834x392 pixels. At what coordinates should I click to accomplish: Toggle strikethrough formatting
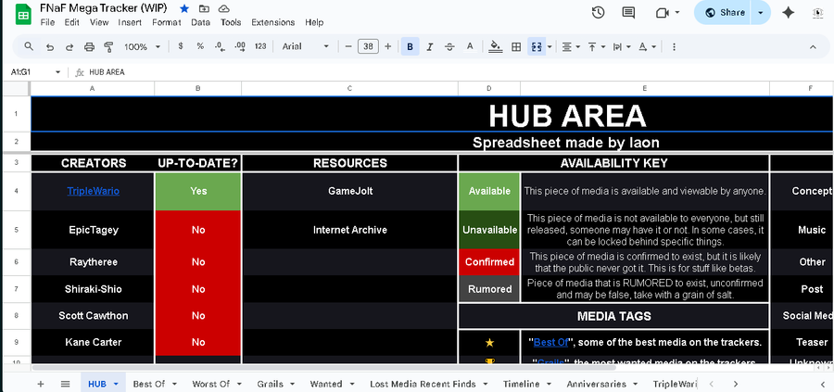[449, 47]
